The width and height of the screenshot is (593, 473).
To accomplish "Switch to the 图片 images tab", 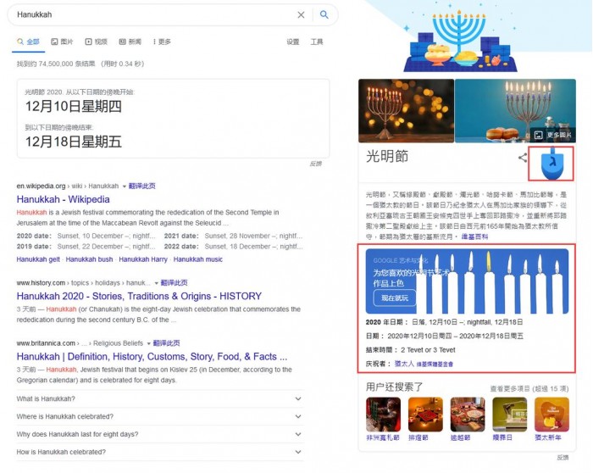I will pos(62,42).
